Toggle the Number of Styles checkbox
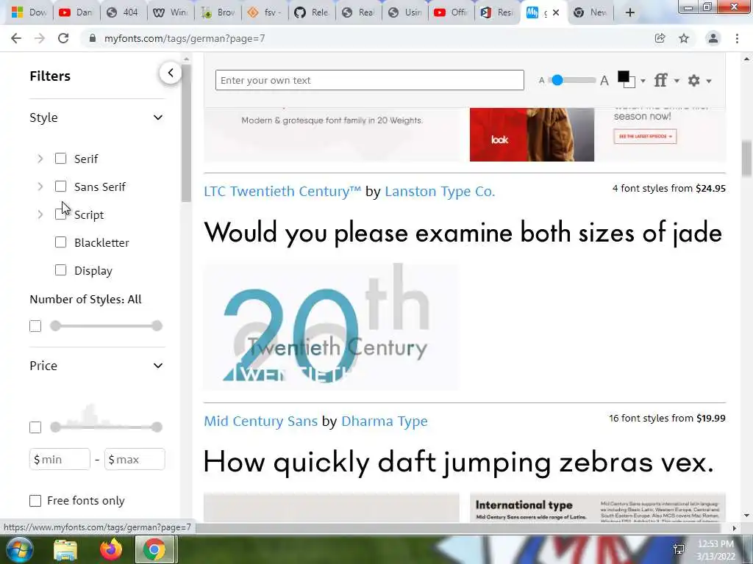This screenshot has height=564, width=753. 35,326
